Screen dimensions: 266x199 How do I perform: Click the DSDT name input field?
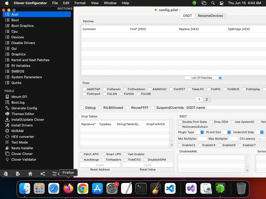pos(236,108)
